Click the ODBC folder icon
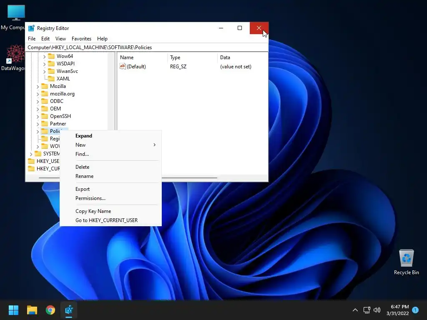Image resolution: width=427 pixels, height=320 pixels. tap(44, 101)
